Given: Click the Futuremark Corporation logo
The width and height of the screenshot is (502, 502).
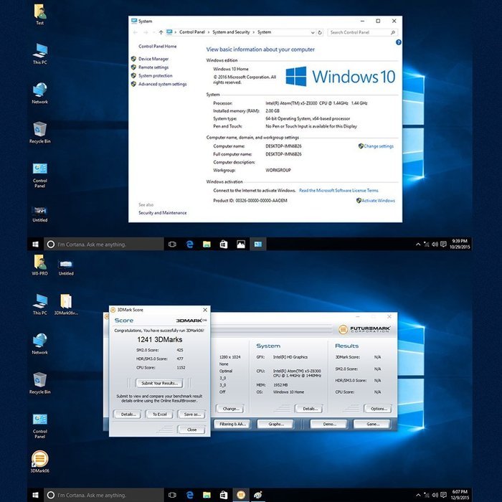Looking at the screenshot, I should click(364, 329).
